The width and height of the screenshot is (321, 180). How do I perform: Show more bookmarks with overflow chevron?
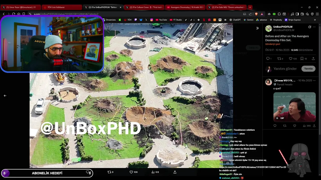click(315, 20)
